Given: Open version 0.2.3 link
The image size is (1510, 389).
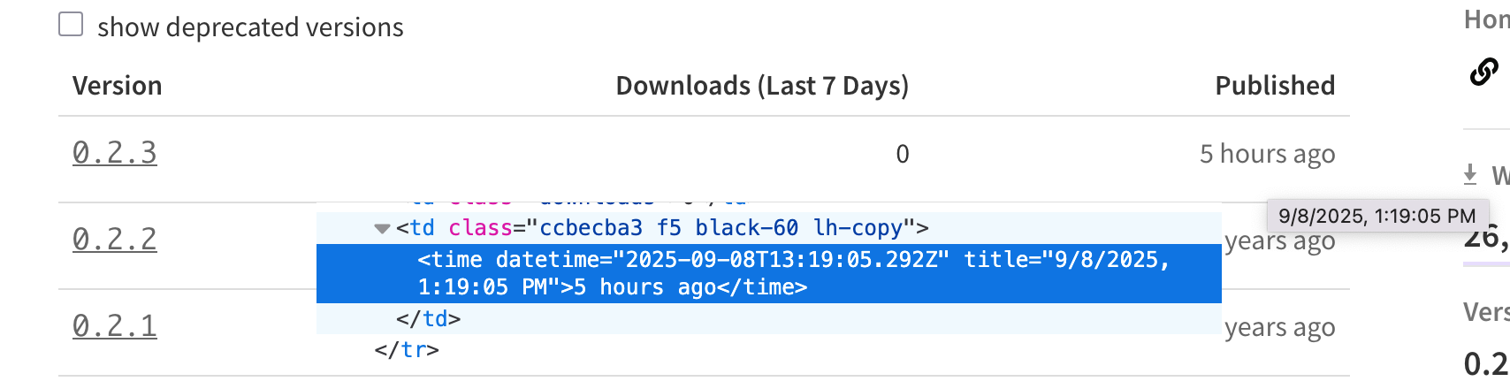Looking at the screenshot, I should coord(115,153).
